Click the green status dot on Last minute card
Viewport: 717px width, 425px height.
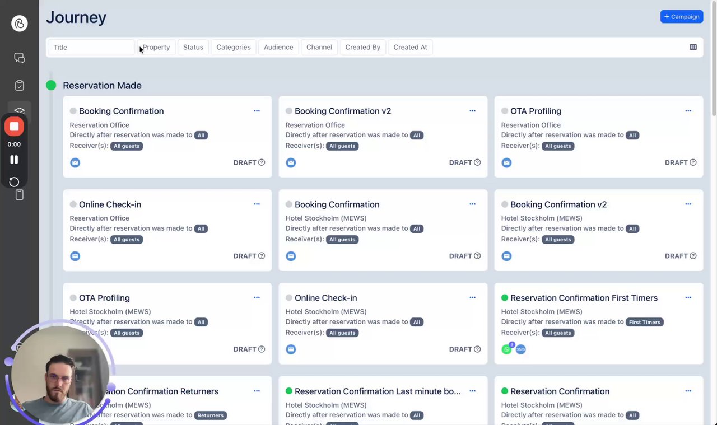point(289,391)
